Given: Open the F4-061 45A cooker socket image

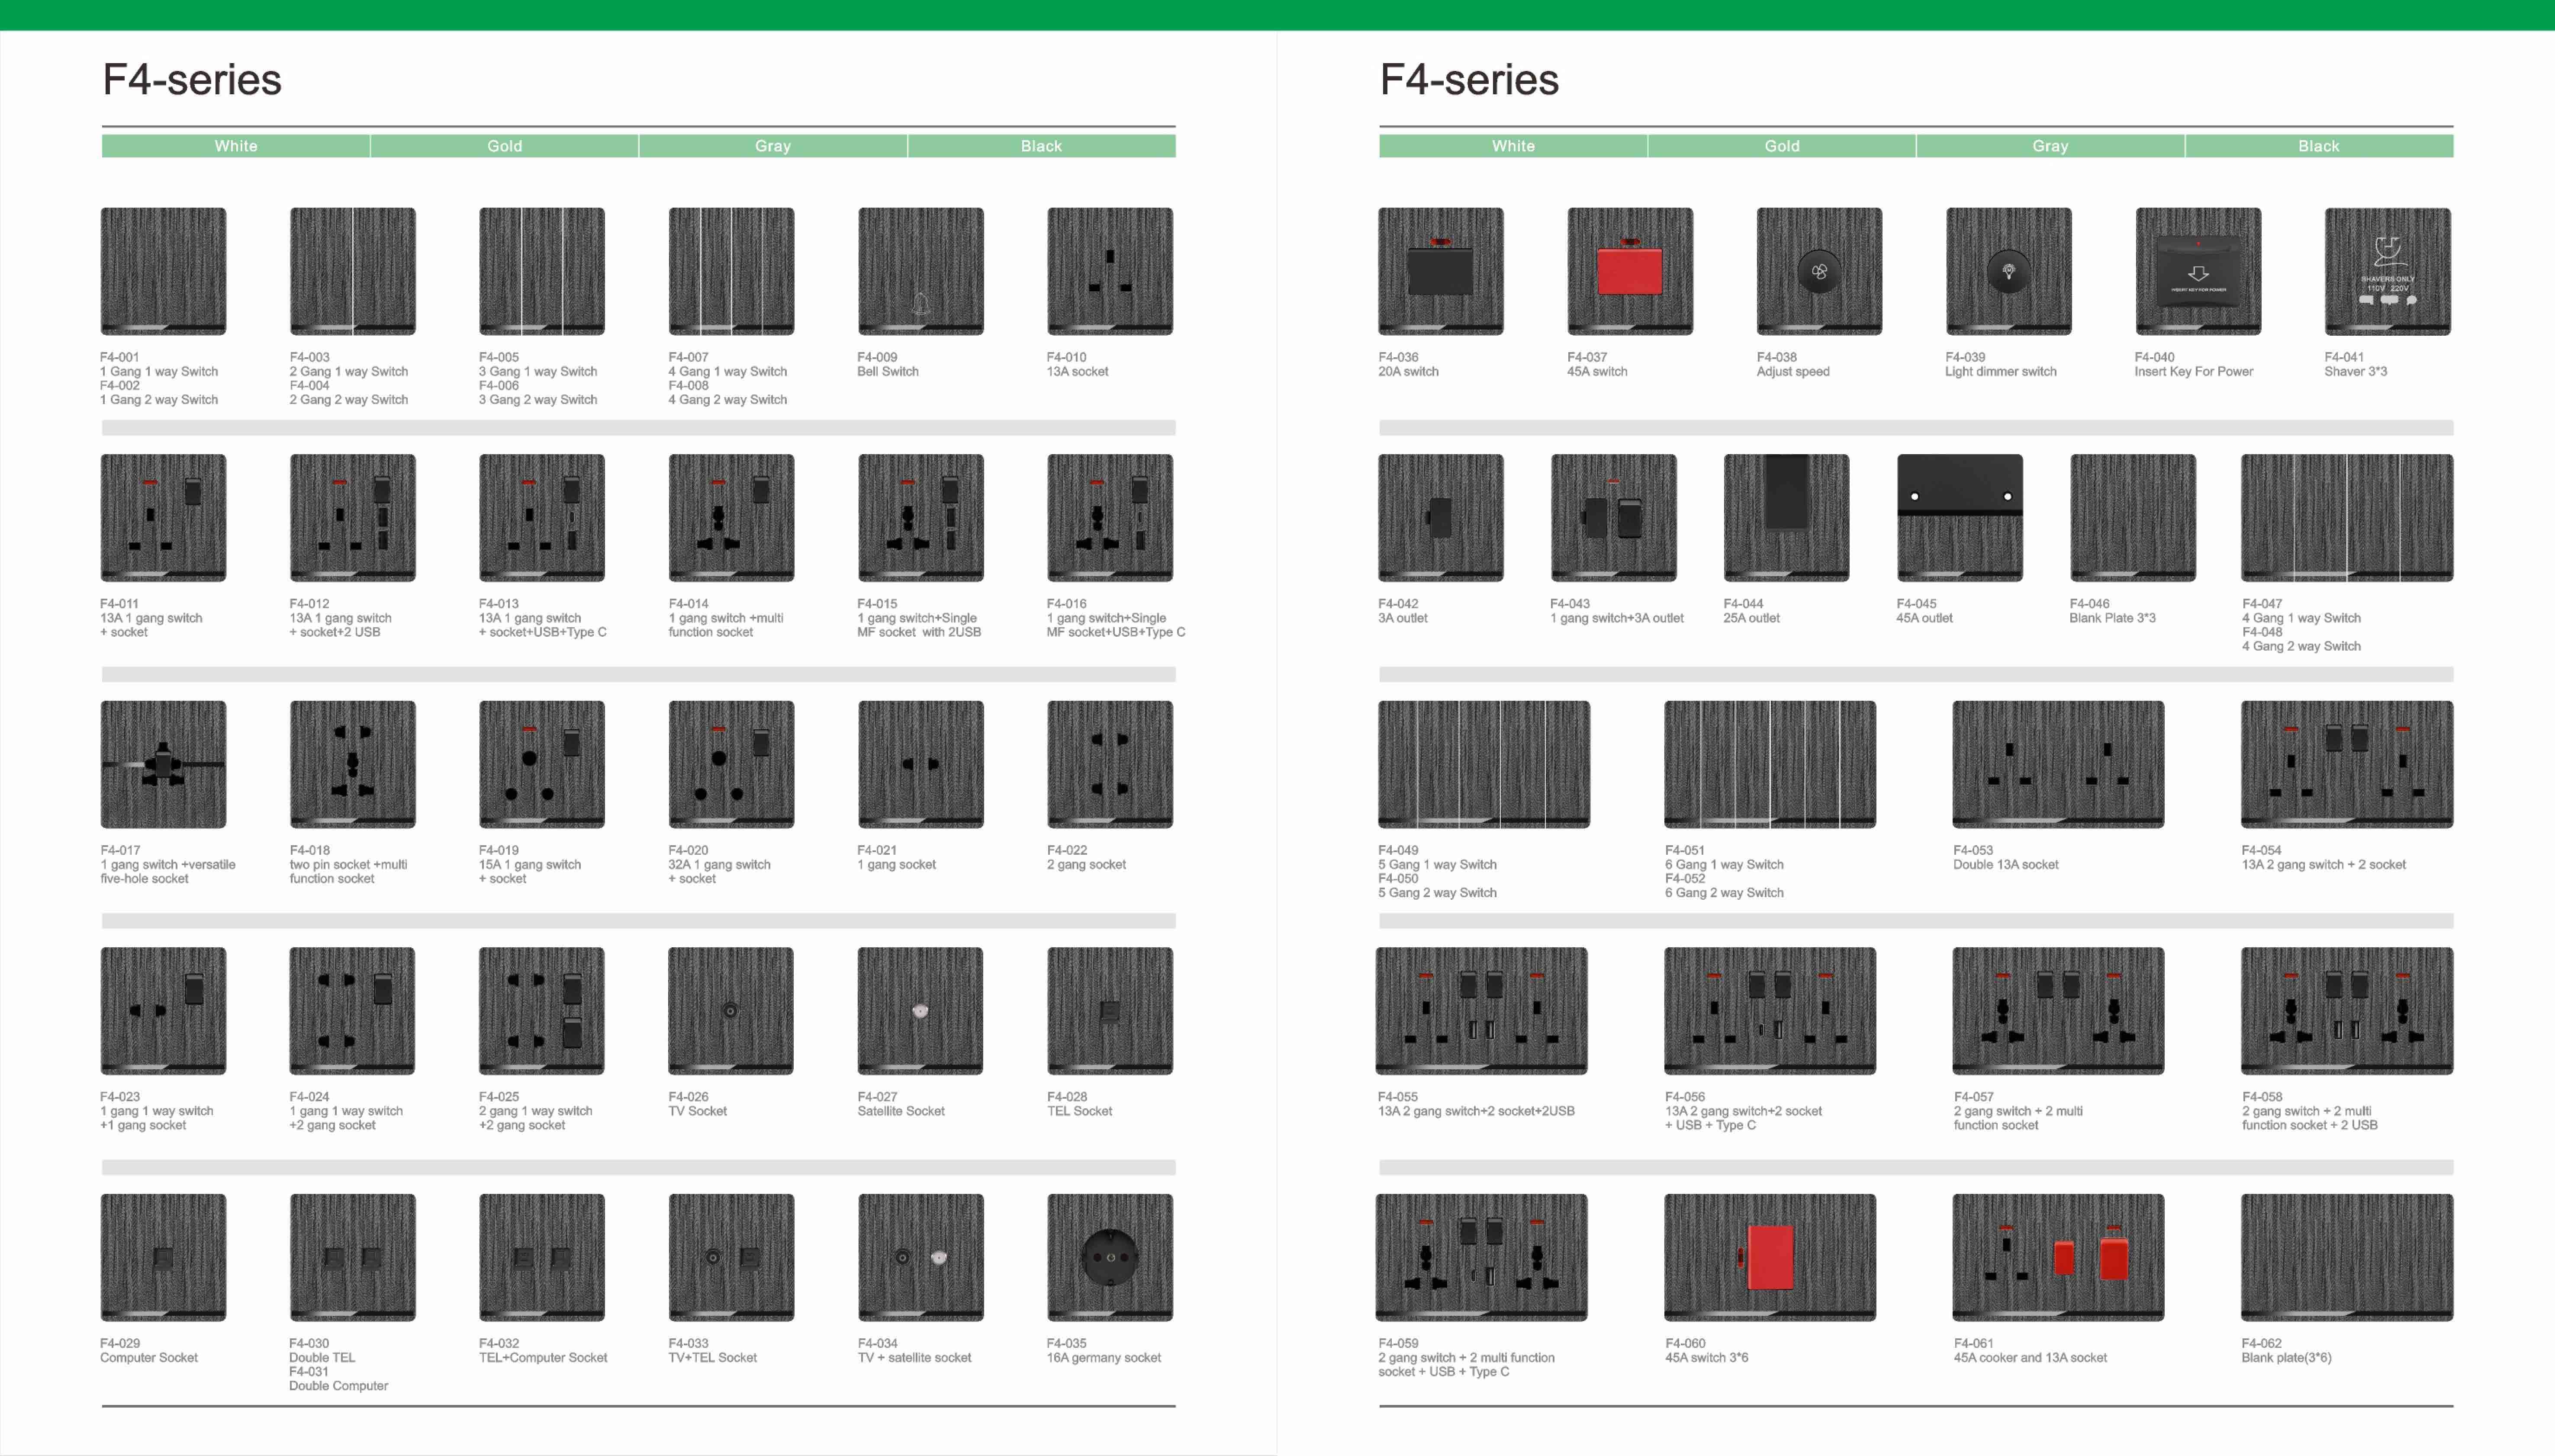Looking at the screenshot, I should (x=2058, y=1257).
